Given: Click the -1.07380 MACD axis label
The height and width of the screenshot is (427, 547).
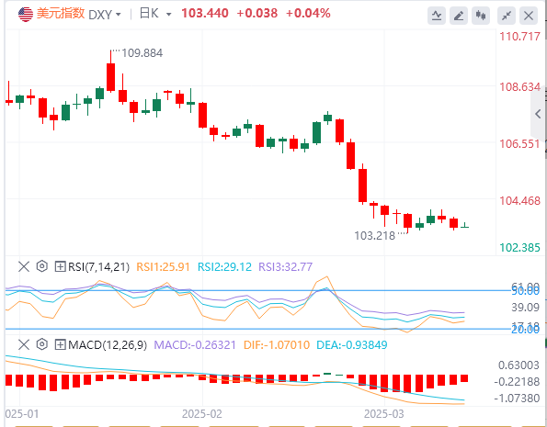Looking at the screenshot, I should (x=517, y=398).
